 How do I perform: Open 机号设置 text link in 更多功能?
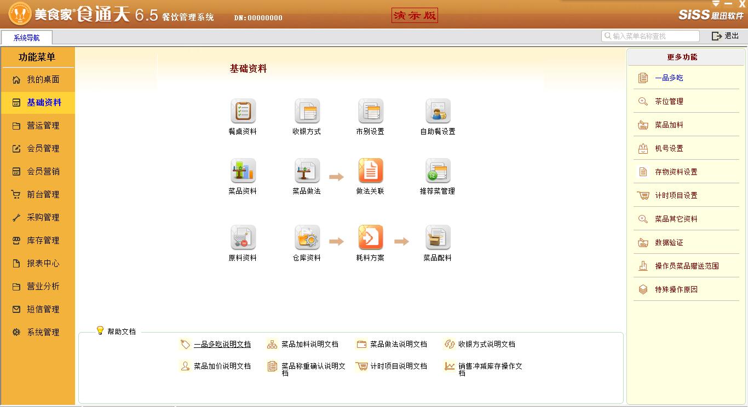tap(669, 148)
